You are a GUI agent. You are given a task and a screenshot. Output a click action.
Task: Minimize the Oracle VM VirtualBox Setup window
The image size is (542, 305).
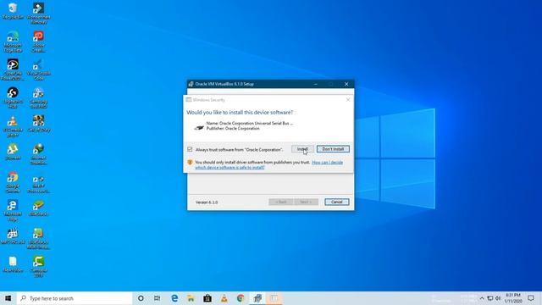[316, 84]
